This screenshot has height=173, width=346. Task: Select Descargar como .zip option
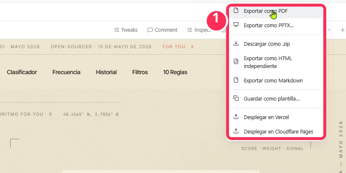[276, 44]
